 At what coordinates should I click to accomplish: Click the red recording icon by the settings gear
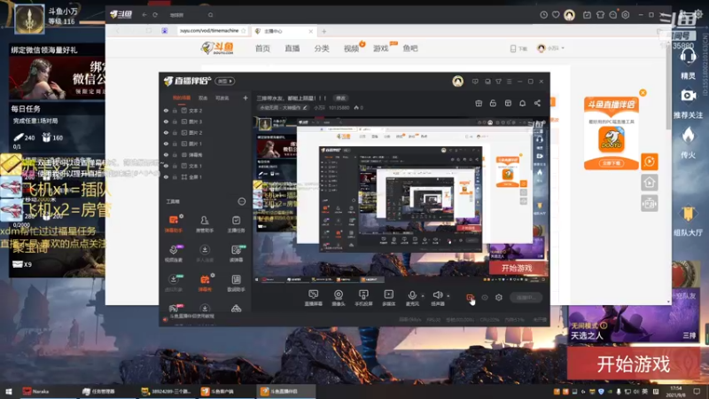[x=471, y=298]
